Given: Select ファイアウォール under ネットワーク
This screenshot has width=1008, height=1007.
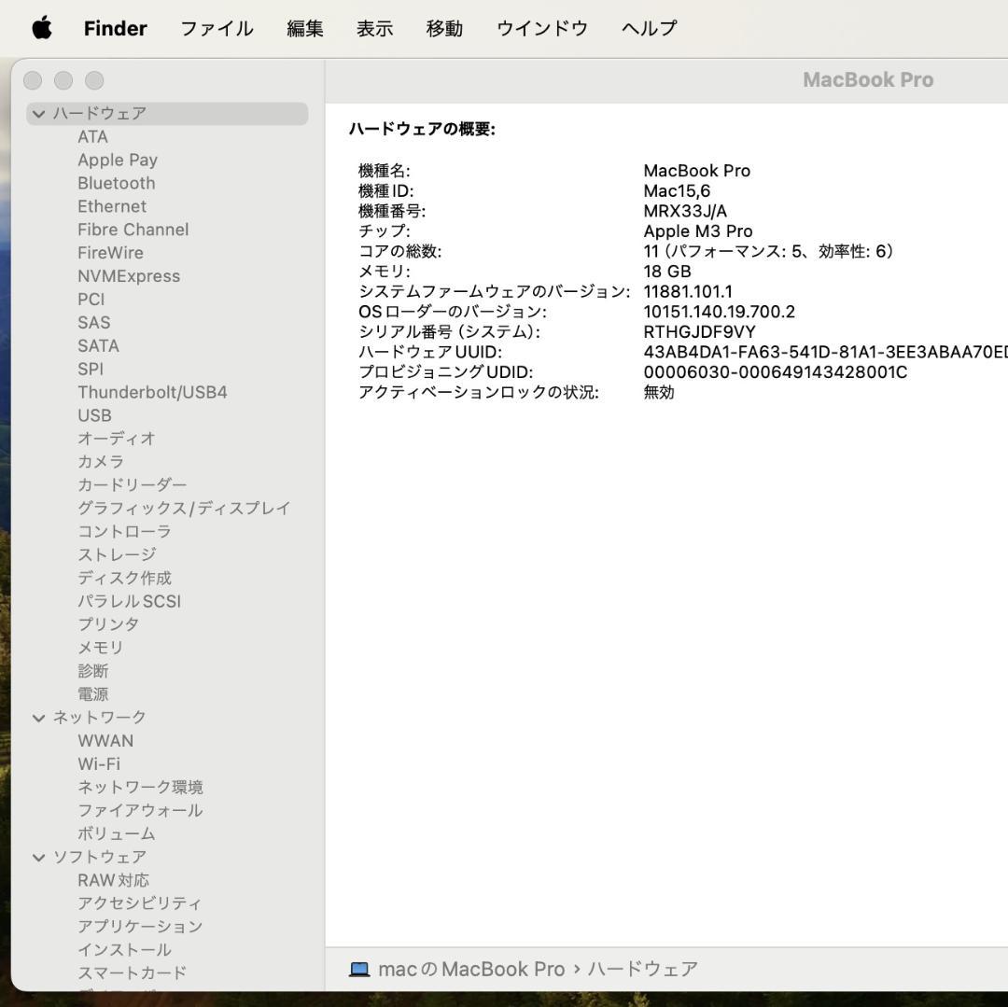Looking at the screenshot, I should 140,810.
